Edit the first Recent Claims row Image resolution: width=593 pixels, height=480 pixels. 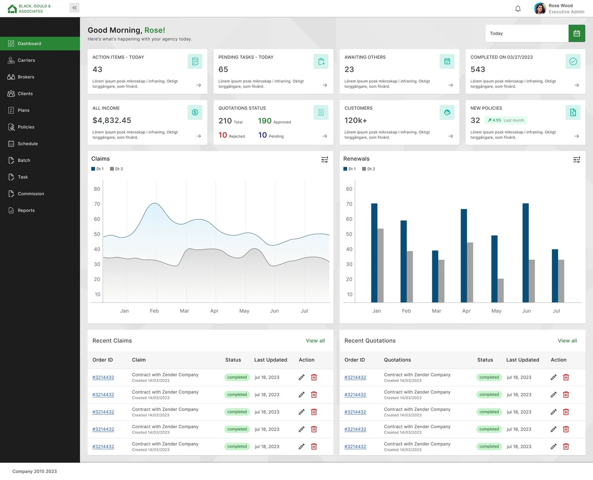(x=302, y=378)
